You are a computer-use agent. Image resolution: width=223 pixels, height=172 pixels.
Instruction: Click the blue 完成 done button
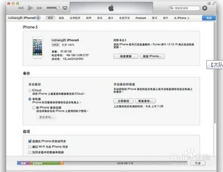[209, 18]
